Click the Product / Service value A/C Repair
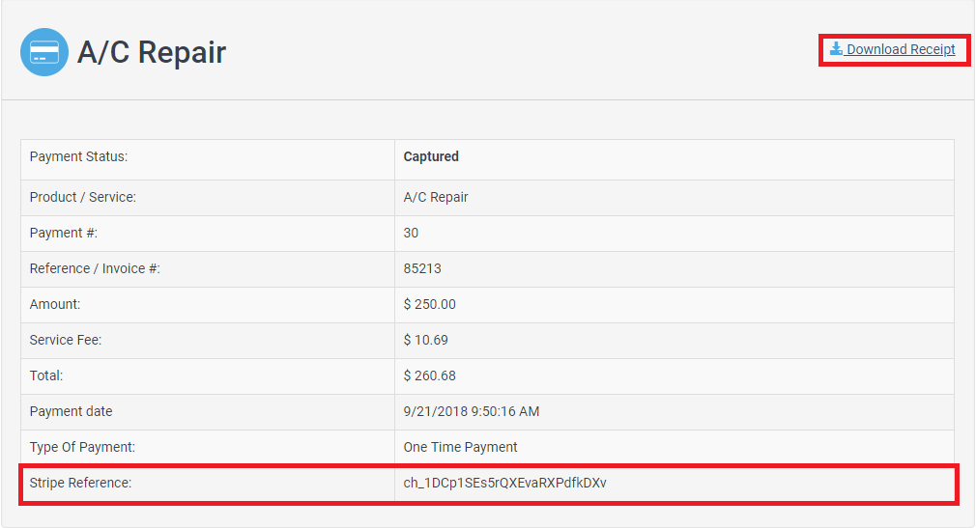 (436, 197)
